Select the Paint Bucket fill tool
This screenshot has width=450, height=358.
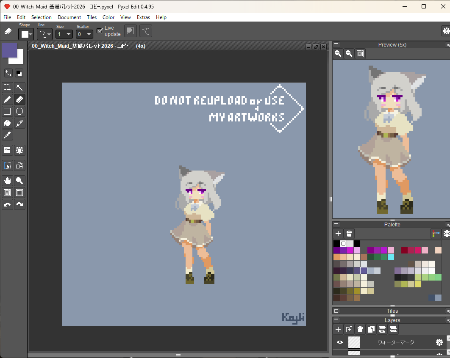pyautogui.click(x=7, y=123)
